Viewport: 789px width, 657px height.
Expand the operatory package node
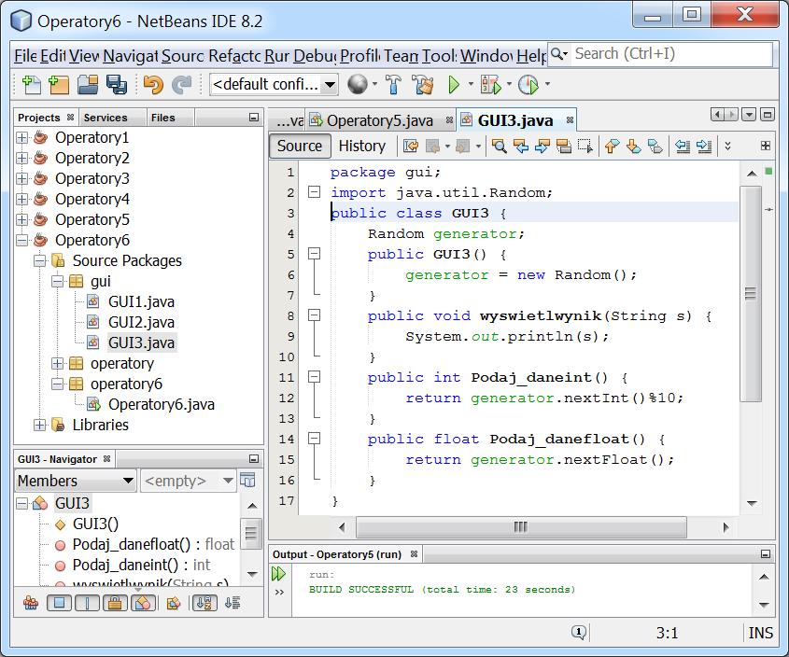(x=58, y=363)
